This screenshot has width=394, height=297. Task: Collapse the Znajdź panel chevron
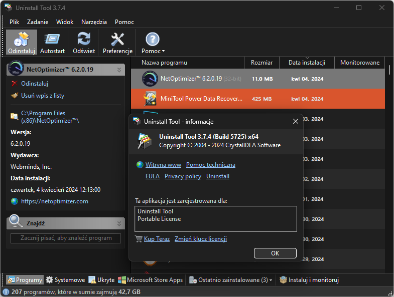[119, 223]
